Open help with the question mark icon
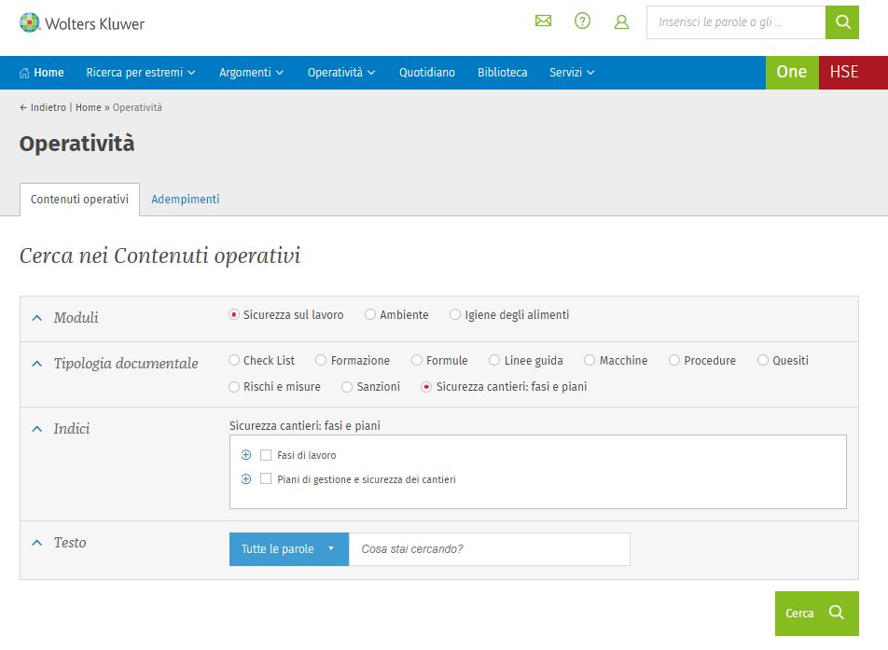The height and width of the screenshot is (650, 888). (x=582, y=21)
